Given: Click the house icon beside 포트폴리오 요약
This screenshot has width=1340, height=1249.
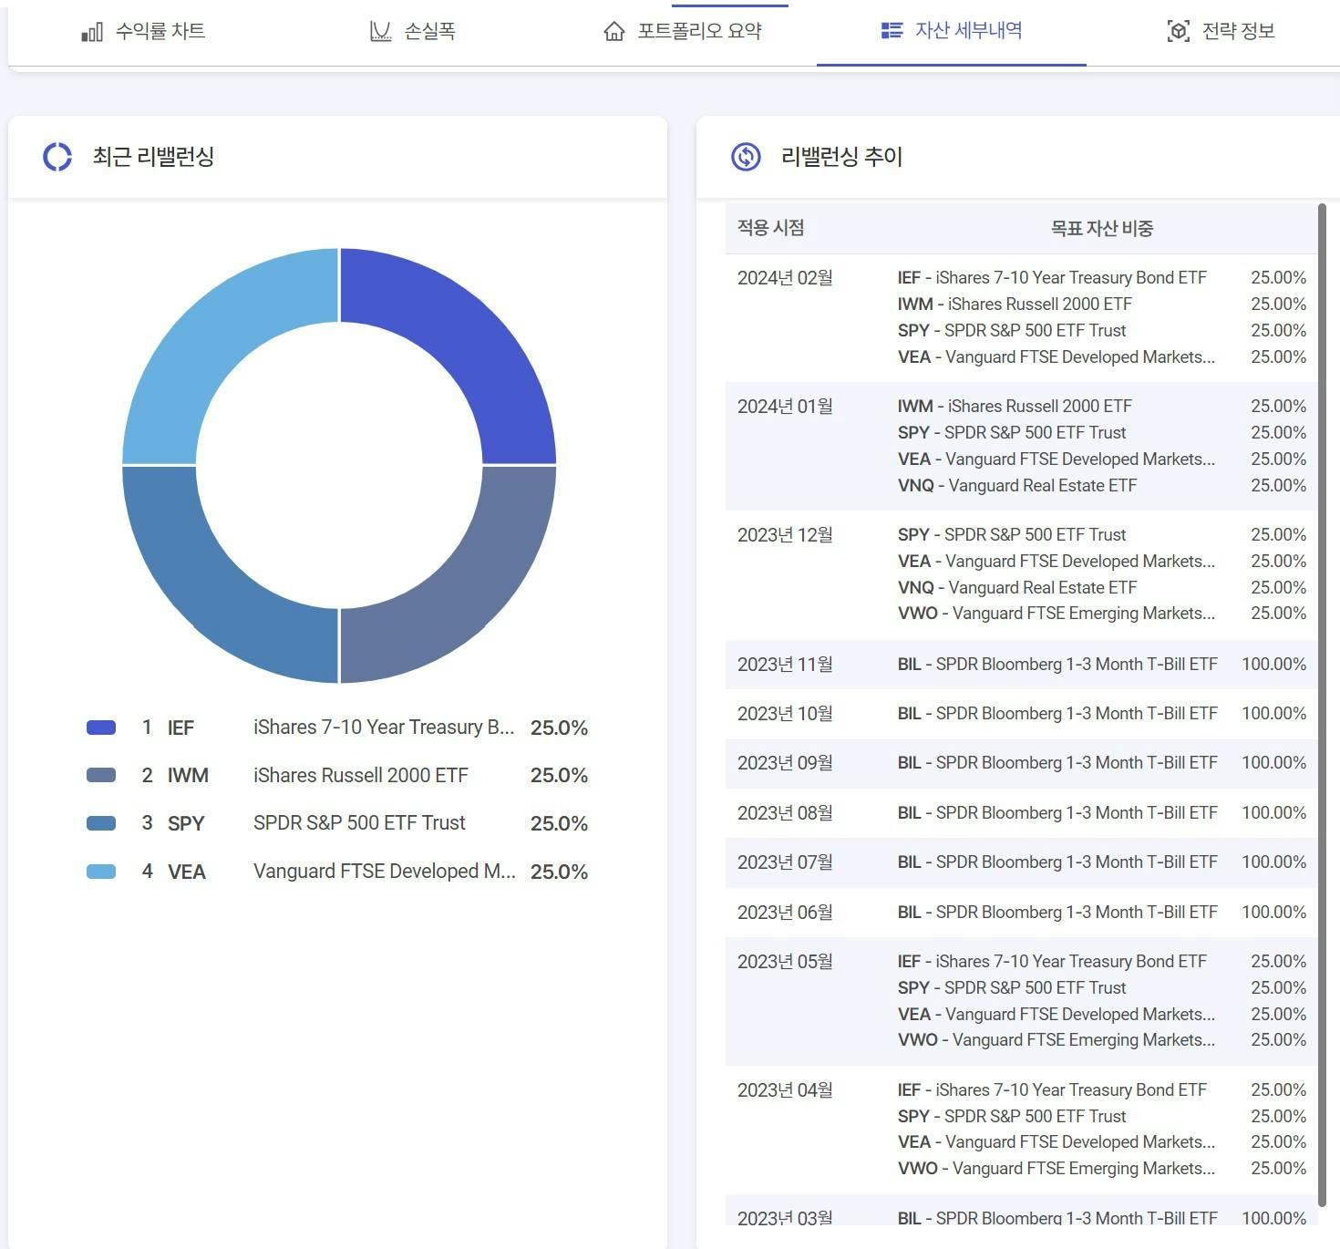Looking at the screenshot, I should pyautogui.click(x=614, y=32).
